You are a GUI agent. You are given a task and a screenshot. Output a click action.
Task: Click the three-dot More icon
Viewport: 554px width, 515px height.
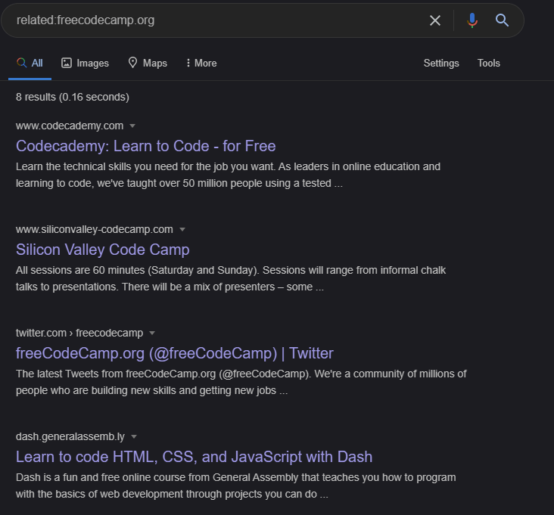tap(188, 64)
